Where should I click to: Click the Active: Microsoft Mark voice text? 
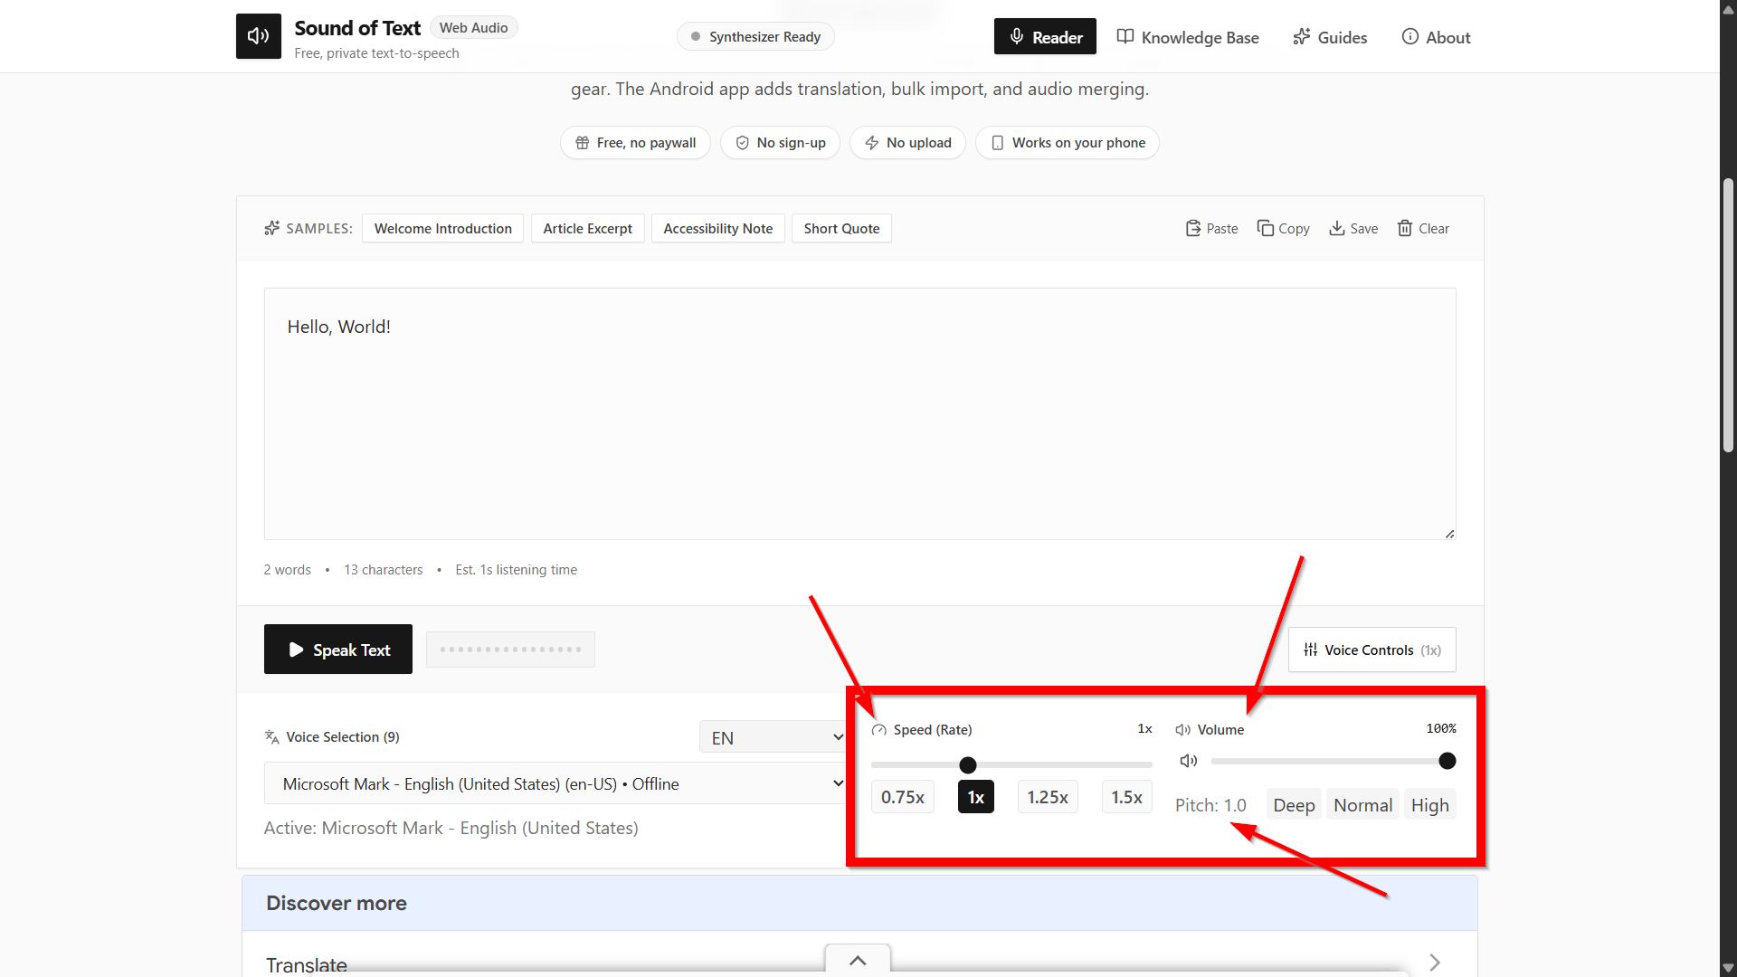[x=451, y=828]
